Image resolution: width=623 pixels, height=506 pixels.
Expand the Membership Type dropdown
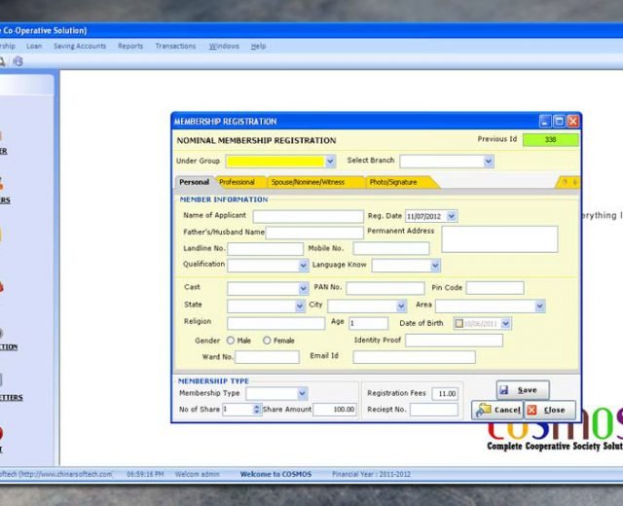tap(302, 393)
